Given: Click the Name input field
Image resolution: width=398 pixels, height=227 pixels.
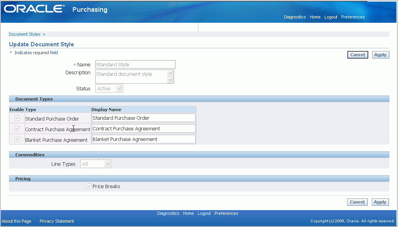Looking at the screenshot, I should (135, 64).
